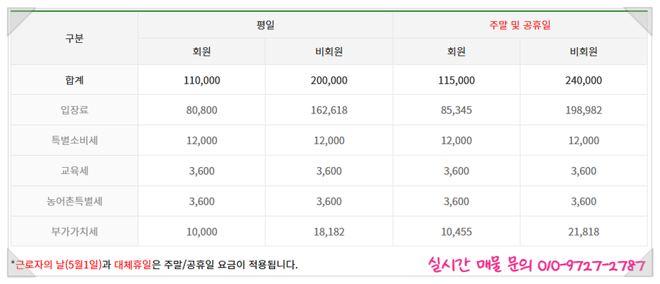Select the 162,618 entrance fee cell
The width and height of the screenshot is (660, 284).
(329, 110)
